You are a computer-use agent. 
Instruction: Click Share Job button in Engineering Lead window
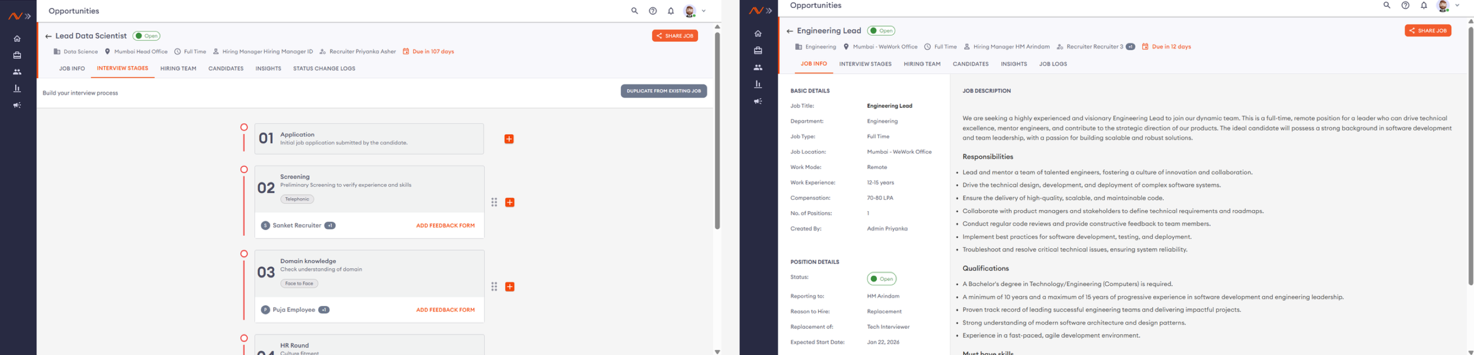(x=1428, y=30)
